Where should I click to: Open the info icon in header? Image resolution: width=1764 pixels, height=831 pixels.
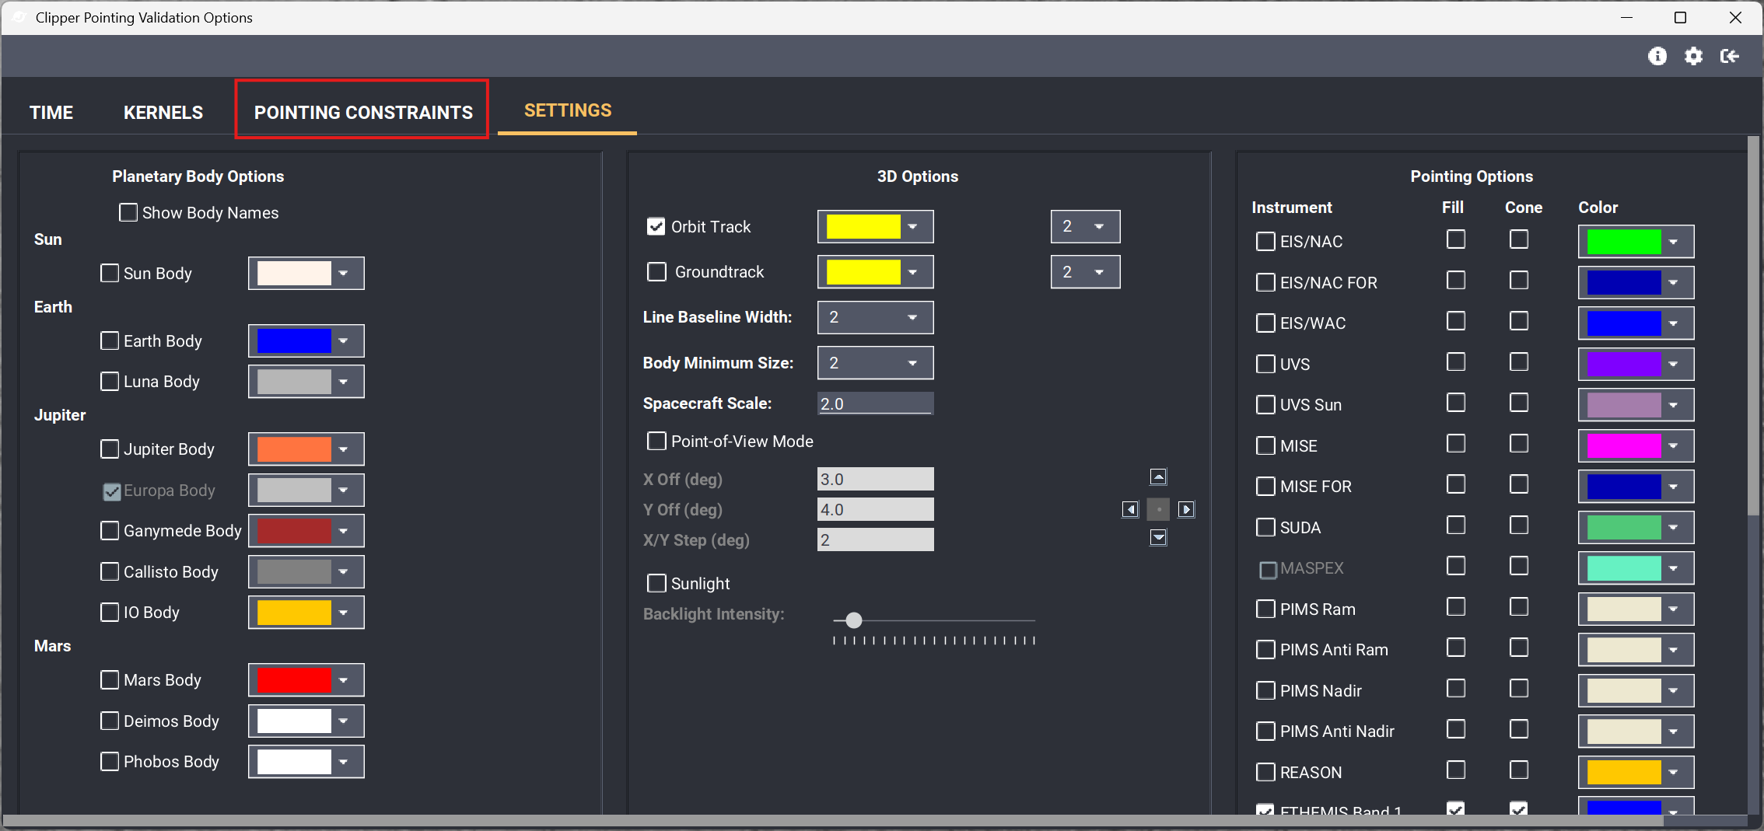tap(1657, 56)
